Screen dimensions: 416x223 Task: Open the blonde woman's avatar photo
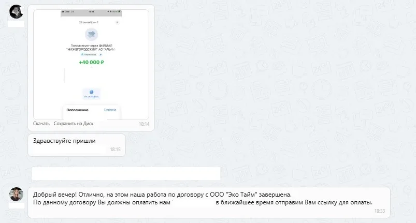point(16,195)
